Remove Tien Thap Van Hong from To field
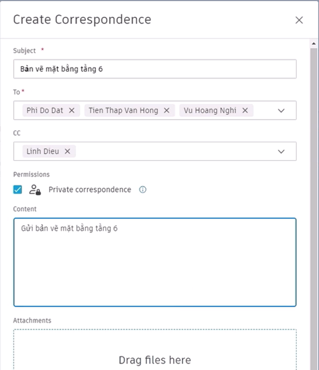Viewport: 319px width, 370px height. coord(166,110)
